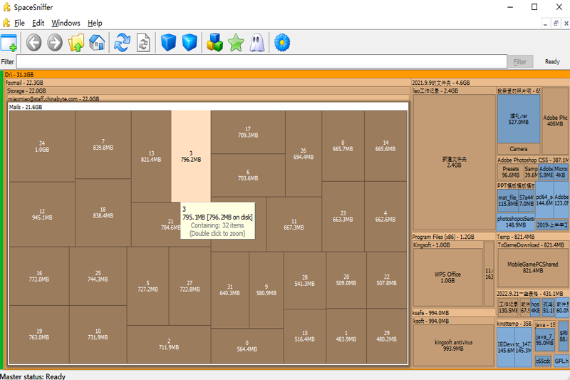This screenshot has width=570, height=380.
Task: Open a new view window
Action: 9,43
